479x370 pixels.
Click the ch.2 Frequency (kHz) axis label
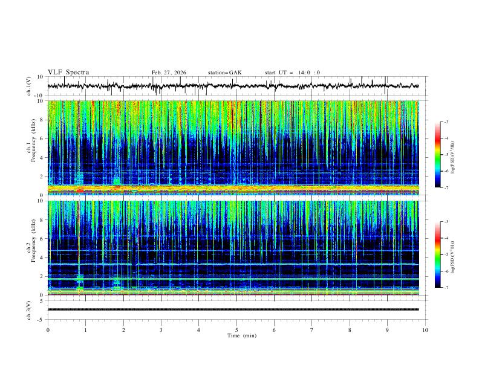(31, 241)
